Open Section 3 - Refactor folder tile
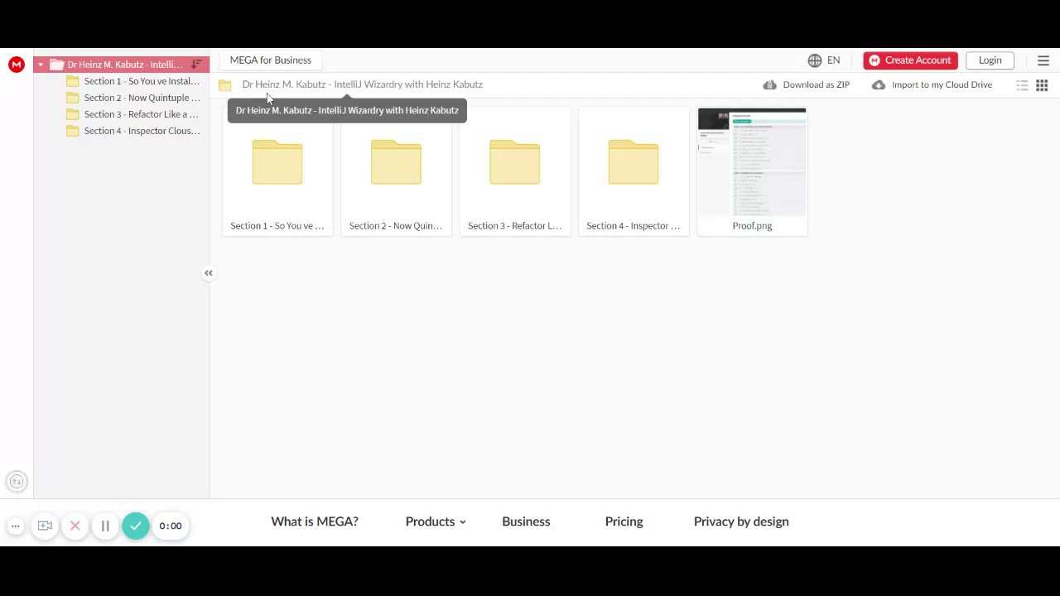This screenshot has width=1060, height=596. click(514, 172)
